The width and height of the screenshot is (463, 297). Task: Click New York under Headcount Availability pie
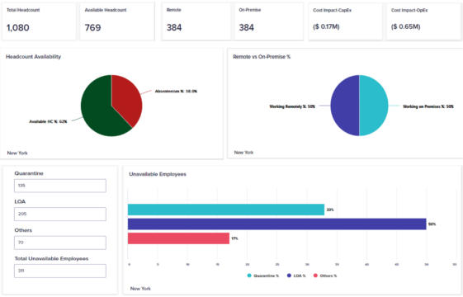(x=17, y=153)
